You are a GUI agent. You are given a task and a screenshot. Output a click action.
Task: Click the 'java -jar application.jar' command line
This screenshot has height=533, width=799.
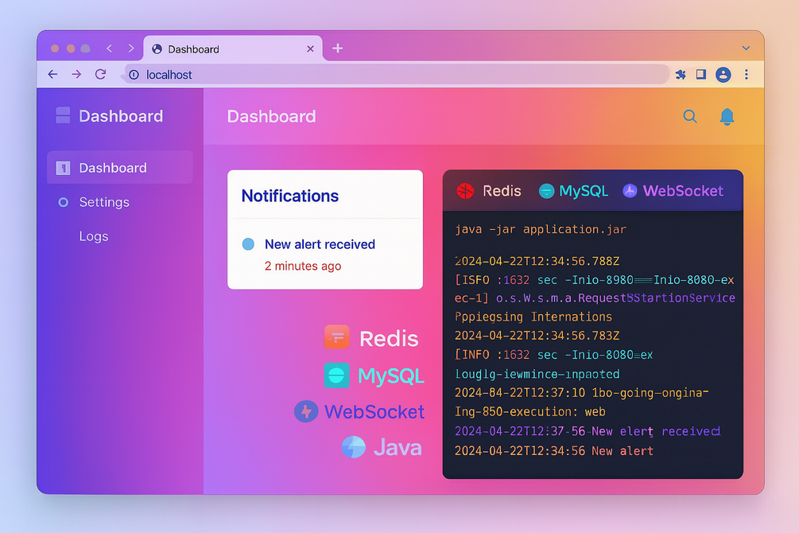click(541, 230)
